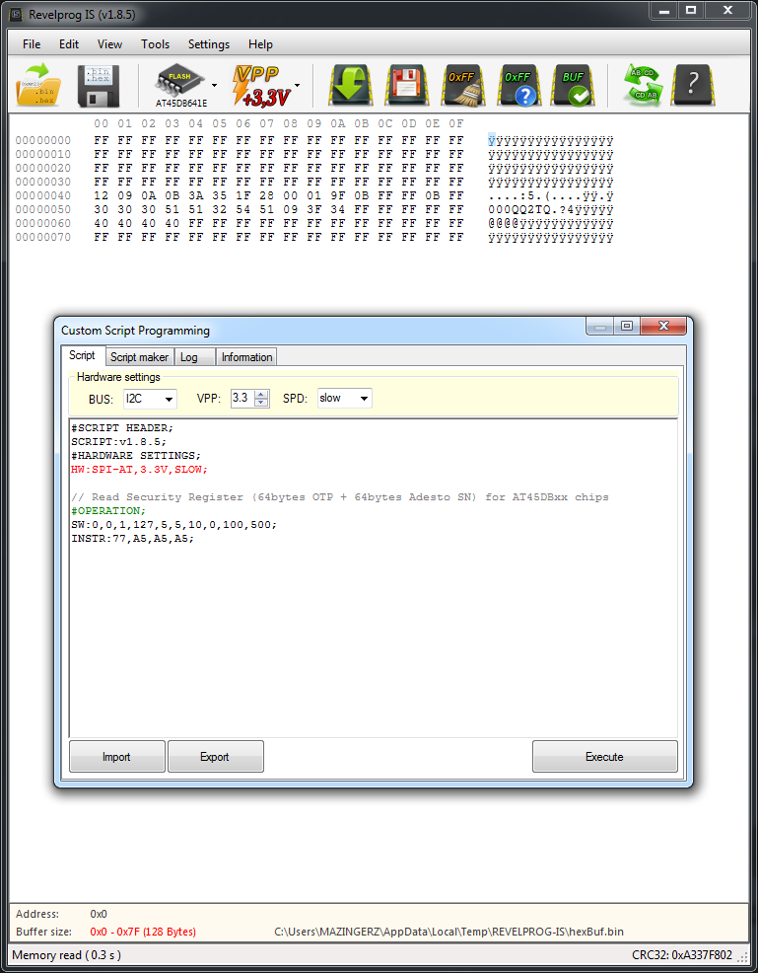This screenshot has width=758, height=973.
Task: Open chip selection dropdown arrow beside AT45DB641E
Action: (215, 86)
